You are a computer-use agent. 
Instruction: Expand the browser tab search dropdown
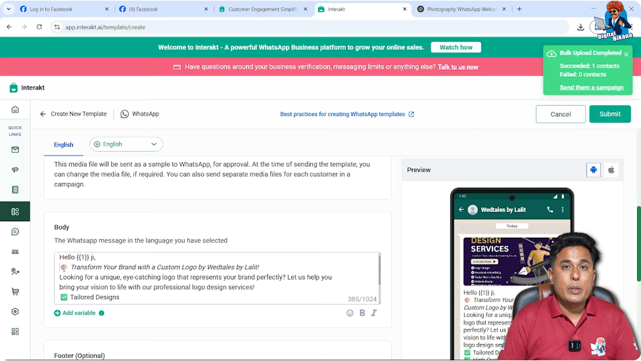(x=8, y=9)
